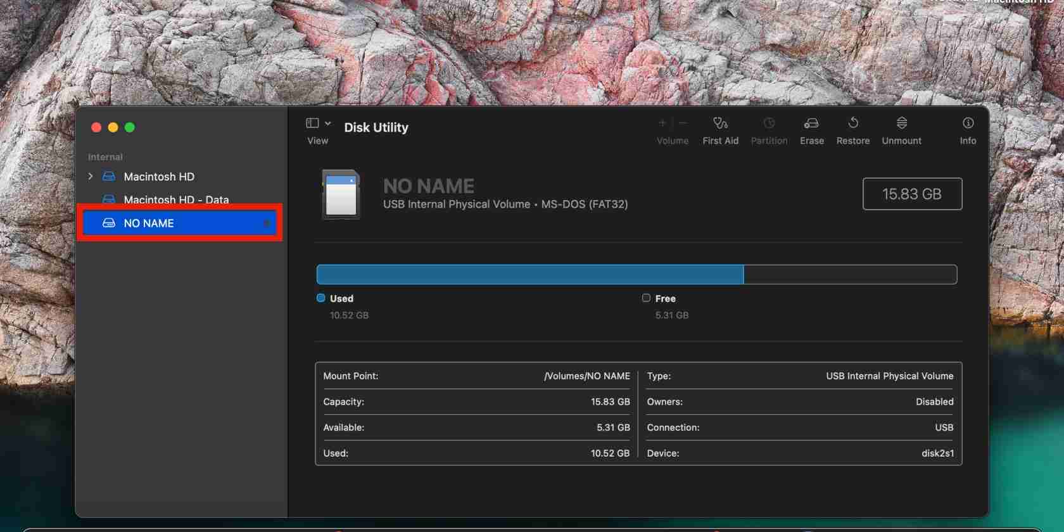Click the 15.83 GB capacity box
This screenshot has height=532, width=1064.
pyautogui.click(x=912, y=194)
